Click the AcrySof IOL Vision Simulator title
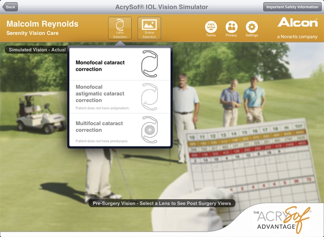The height and width of the screenshot is (237, 324). pyautogui.click(x=162, y=7)
